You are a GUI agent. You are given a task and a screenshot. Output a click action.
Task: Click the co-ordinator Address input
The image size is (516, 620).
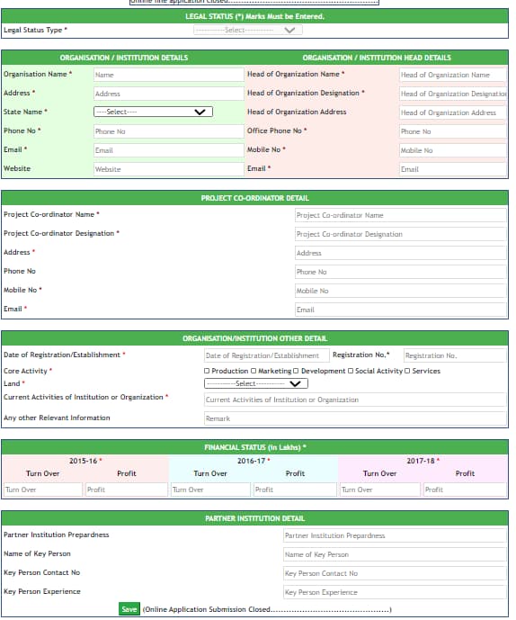tap(401, 253)
